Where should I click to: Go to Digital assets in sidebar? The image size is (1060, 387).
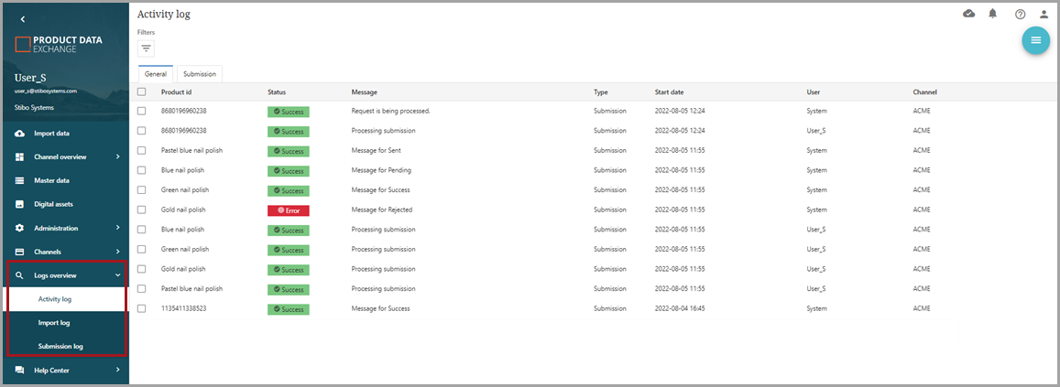(x=53, y=204)
